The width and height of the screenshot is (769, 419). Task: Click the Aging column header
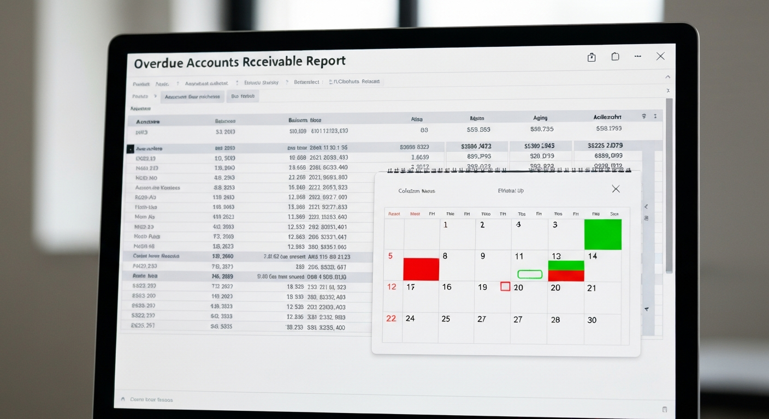point(540,118)
